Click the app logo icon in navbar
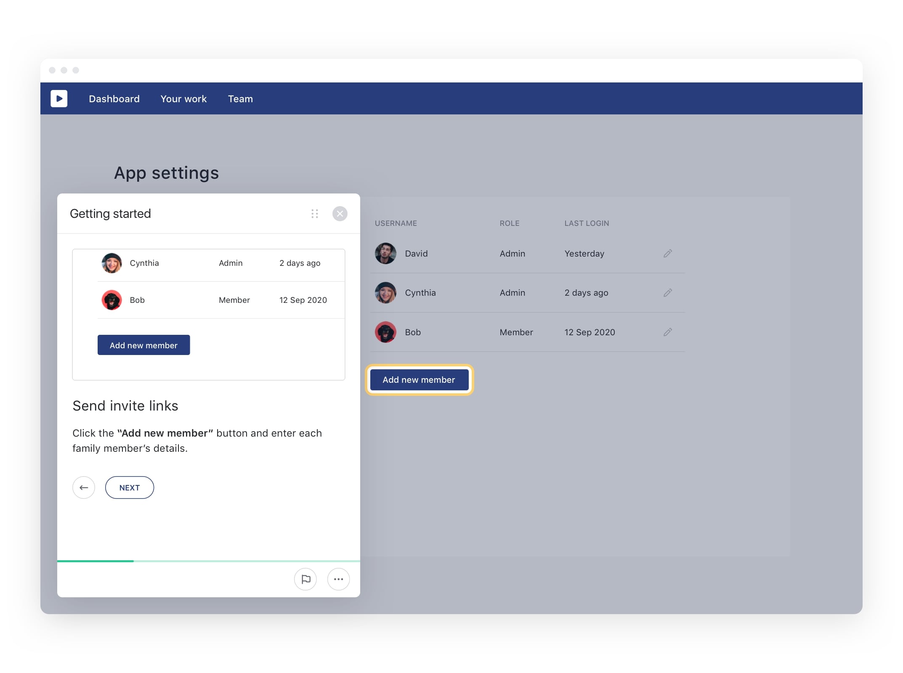Image resolution: width=903 pixels, height=673 pixels. tap(58, 98)
